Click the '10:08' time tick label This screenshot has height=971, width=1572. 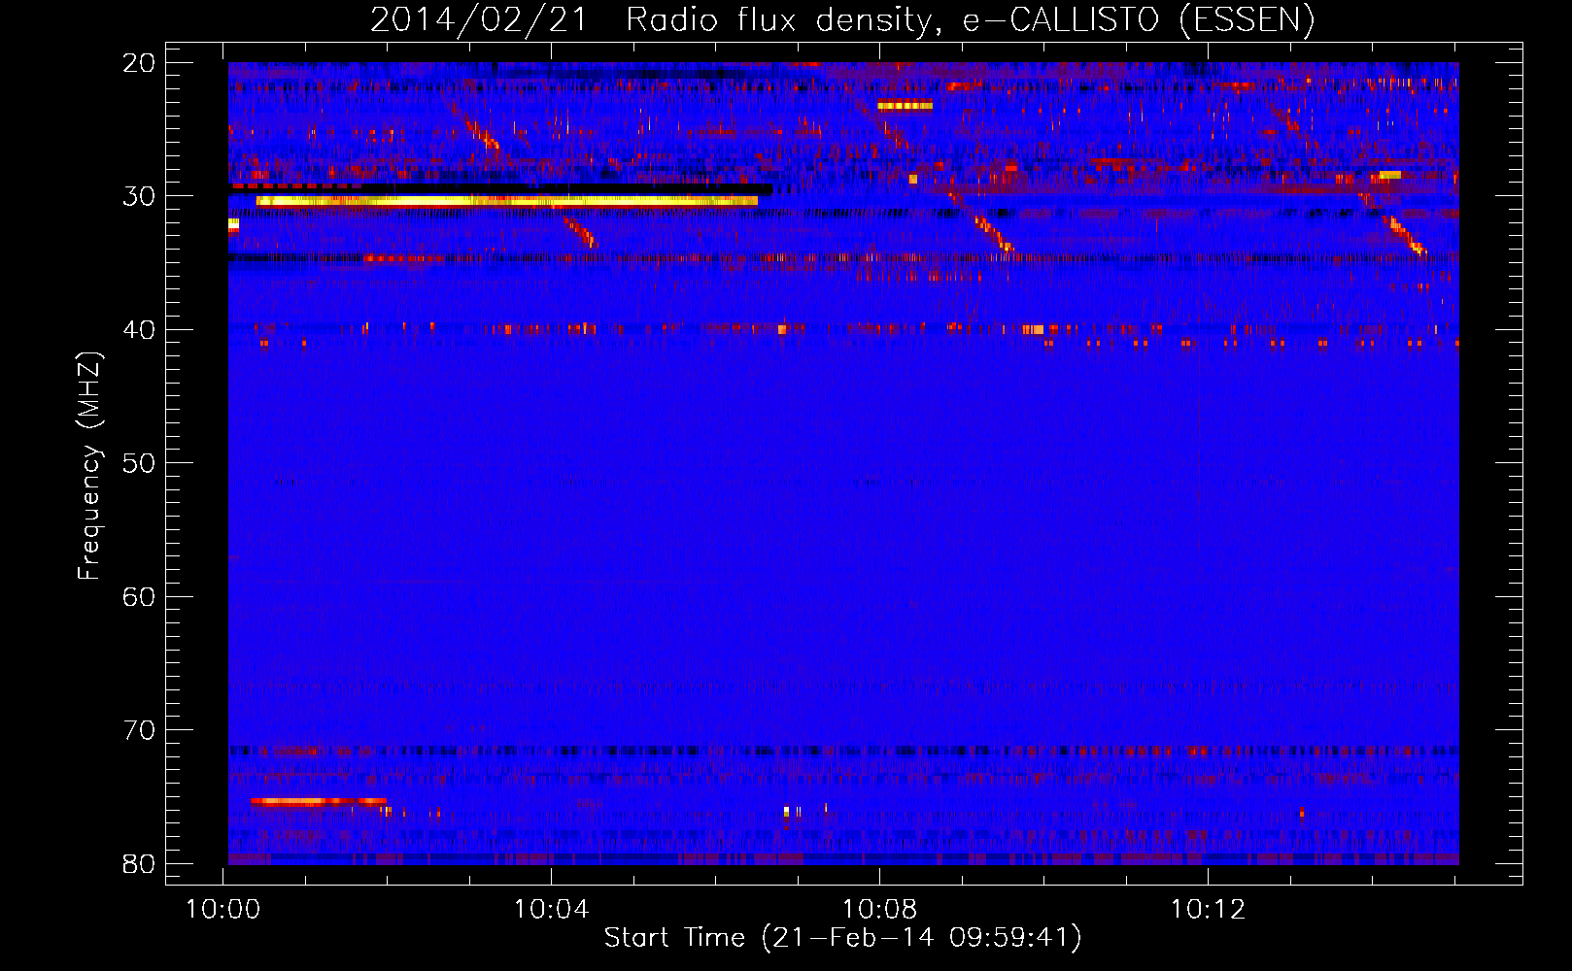(880, 910)
